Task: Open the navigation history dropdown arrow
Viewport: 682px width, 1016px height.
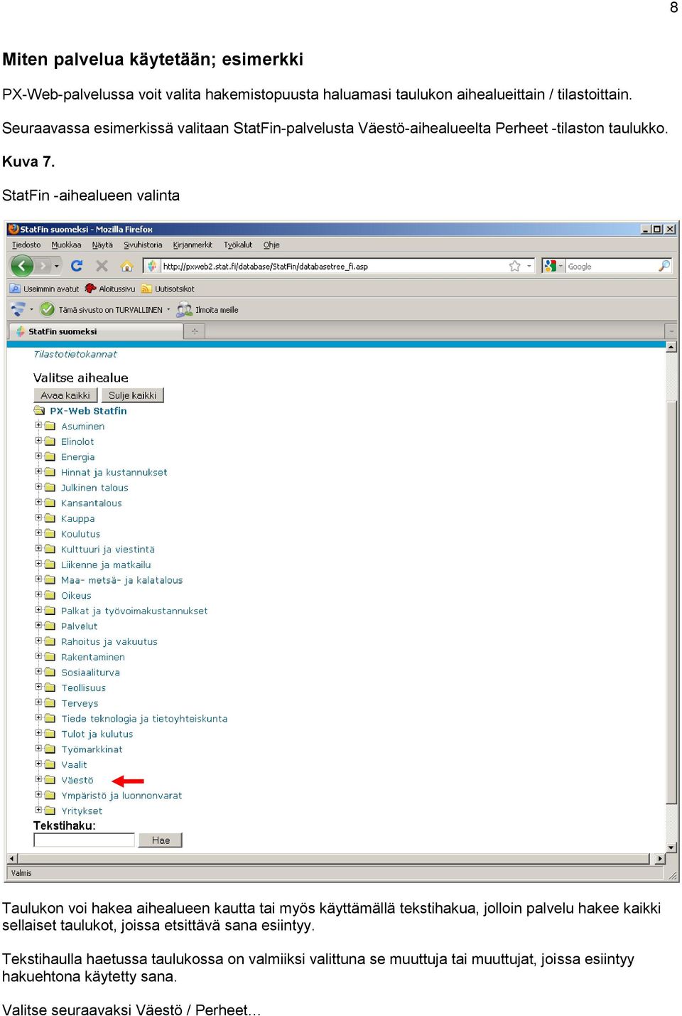Action: pos(57,266)
